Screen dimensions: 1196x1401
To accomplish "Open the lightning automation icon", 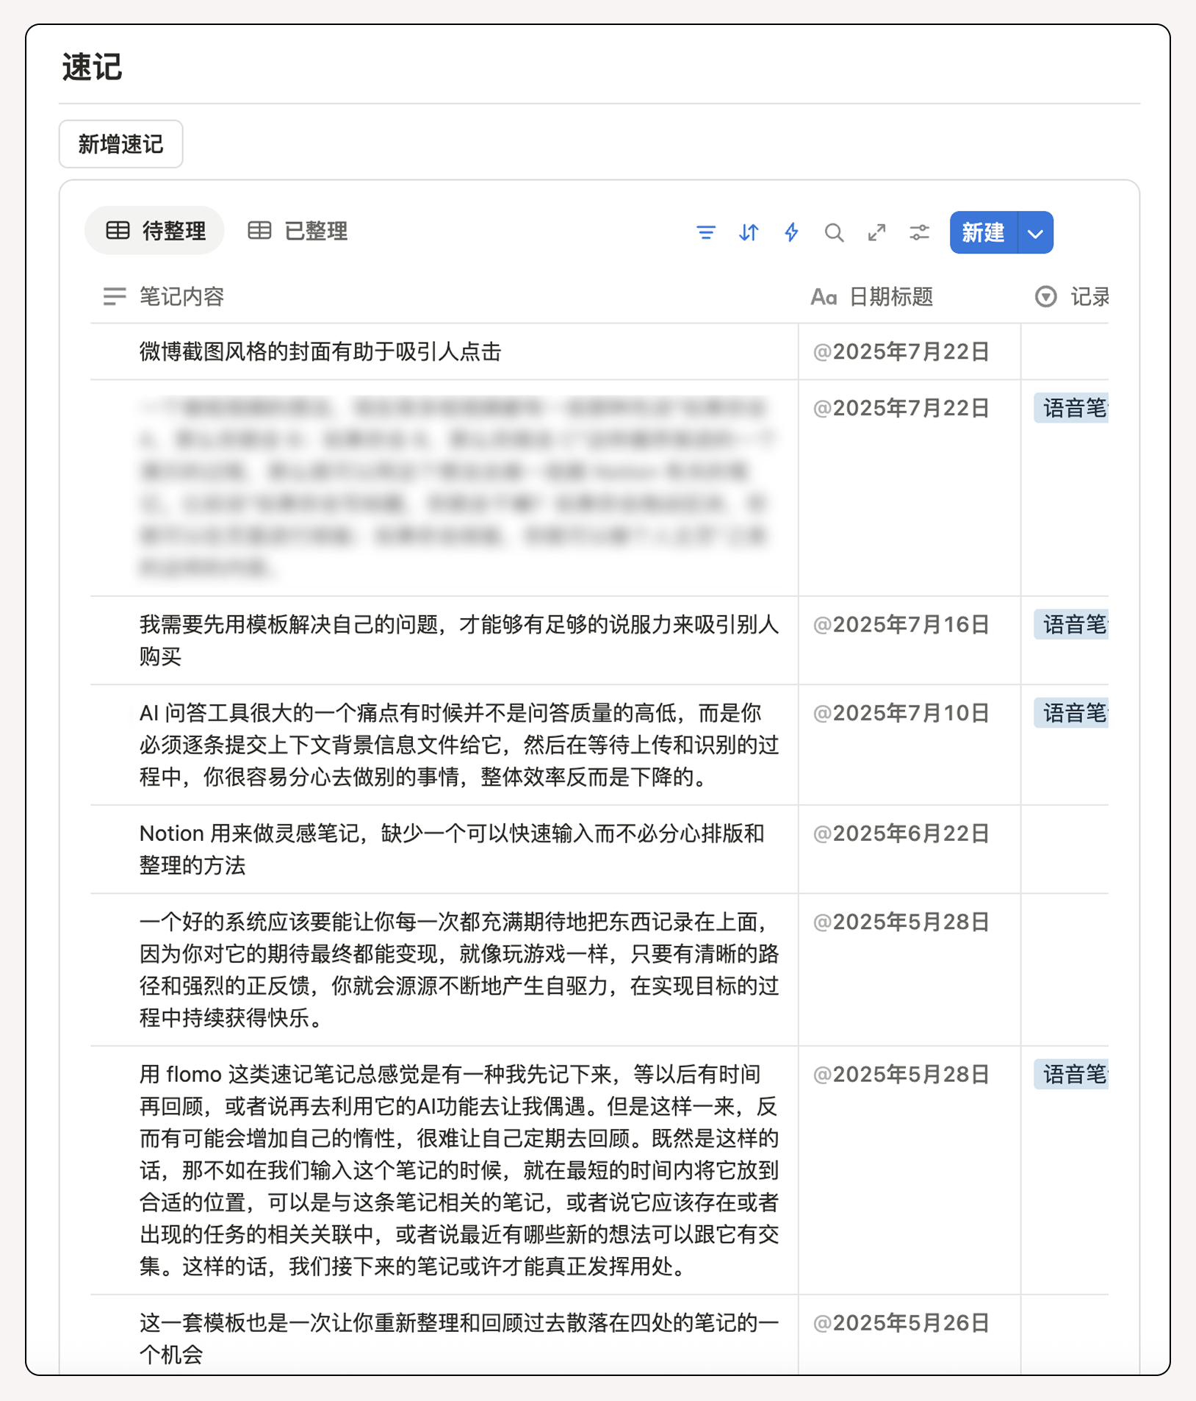I will [791, 233].
